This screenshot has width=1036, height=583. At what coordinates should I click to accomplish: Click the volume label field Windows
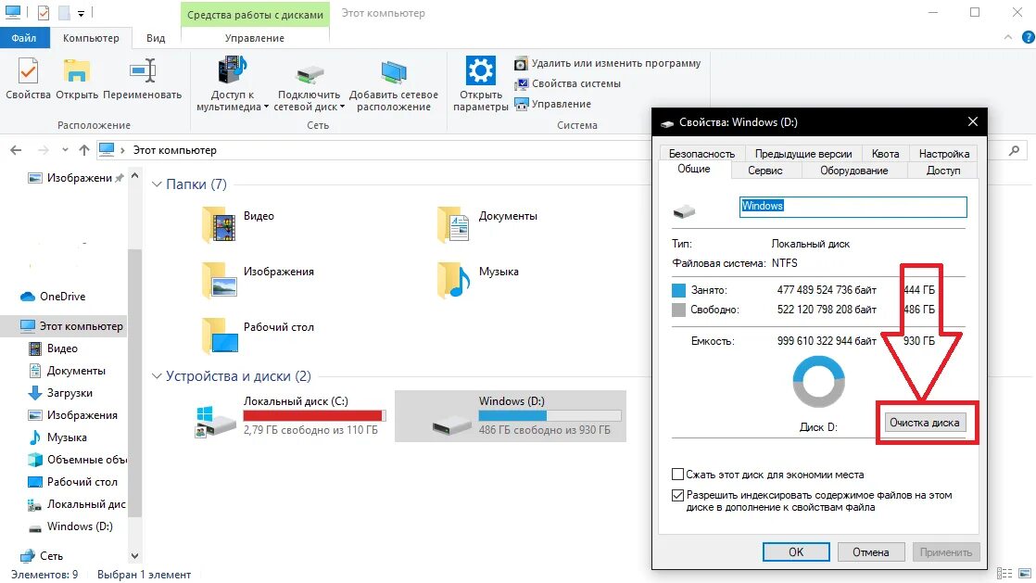click(853, 207)
